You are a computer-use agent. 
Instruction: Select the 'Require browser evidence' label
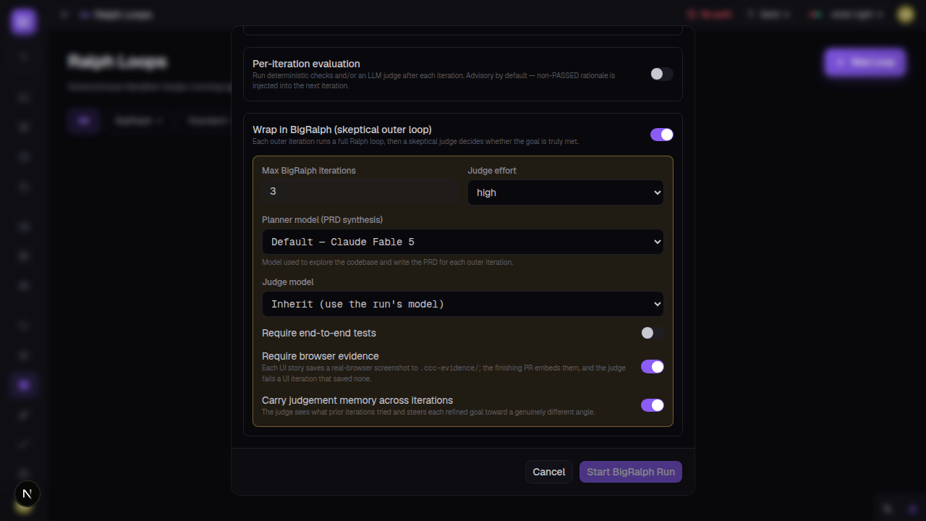coord(320,356)
